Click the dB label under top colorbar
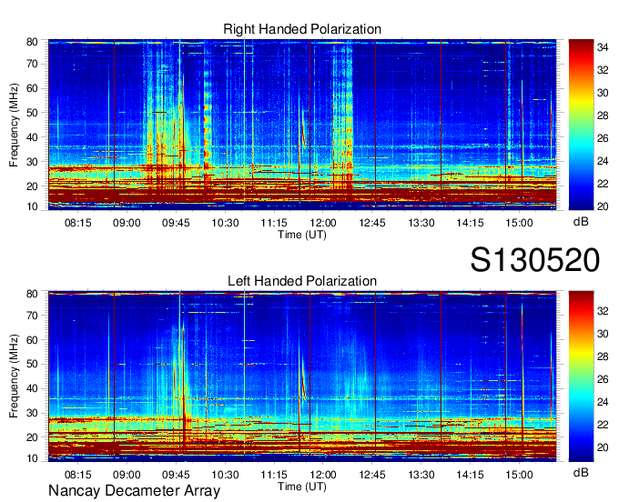Viewport: 619px width, 502px height. click(x=581, y=222)
